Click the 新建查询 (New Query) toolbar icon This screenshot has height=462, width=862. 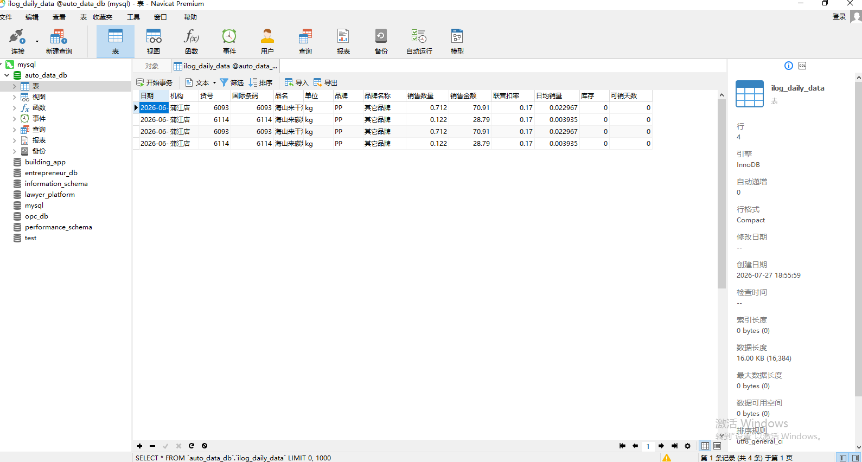click(x=59, y=42)
